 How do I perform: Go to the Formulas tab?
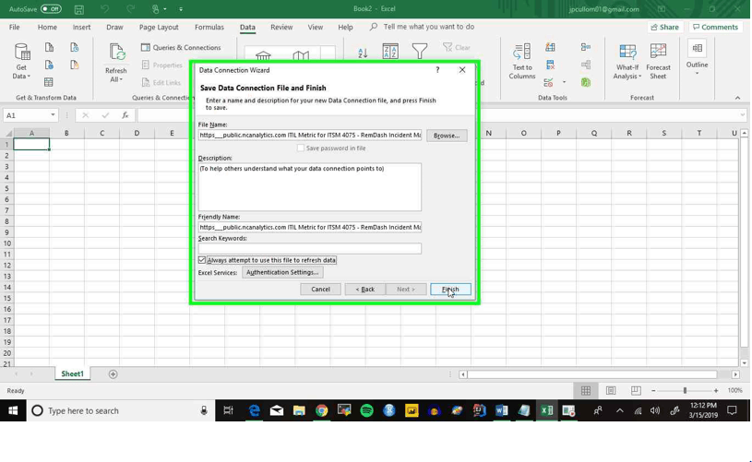pos(209,28)
